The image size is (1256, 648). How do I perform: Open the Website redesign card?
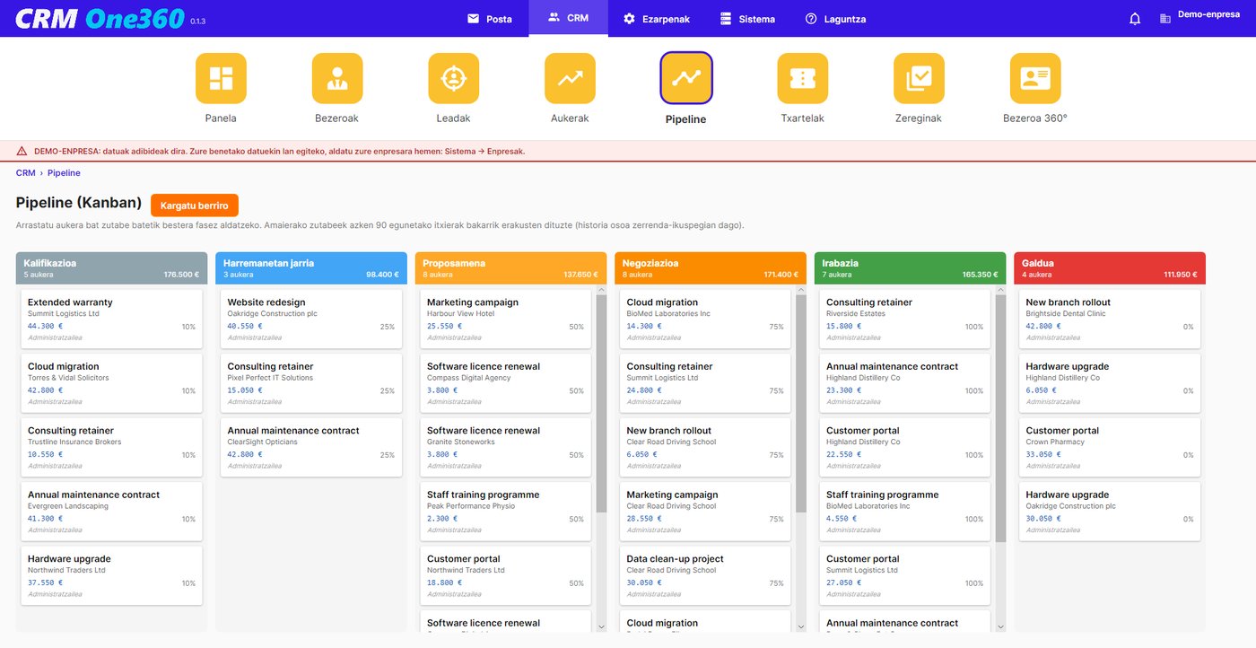point(311,319)
